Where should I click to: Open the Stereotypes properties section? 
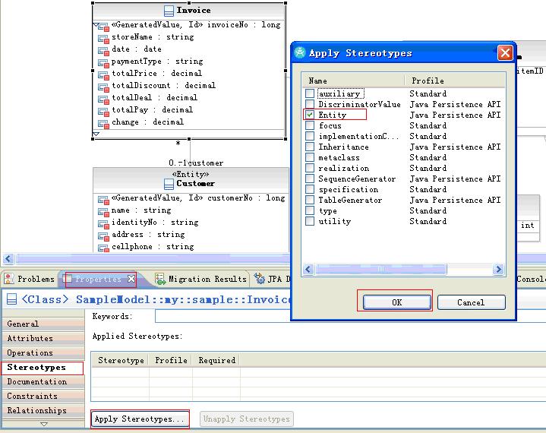pos(43,368)
